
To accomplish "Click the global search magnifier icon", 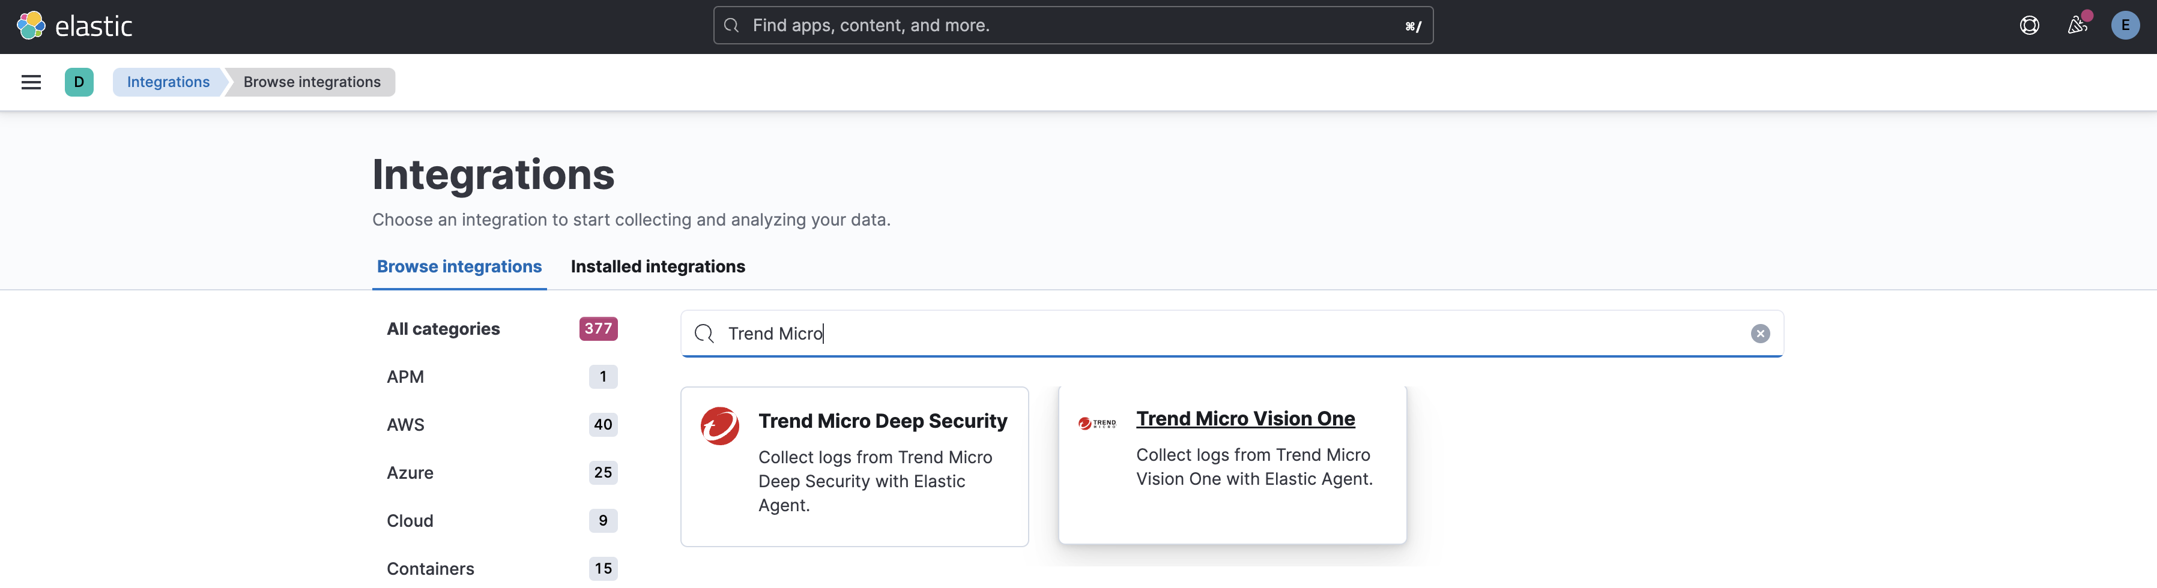I will click(731, 26).
